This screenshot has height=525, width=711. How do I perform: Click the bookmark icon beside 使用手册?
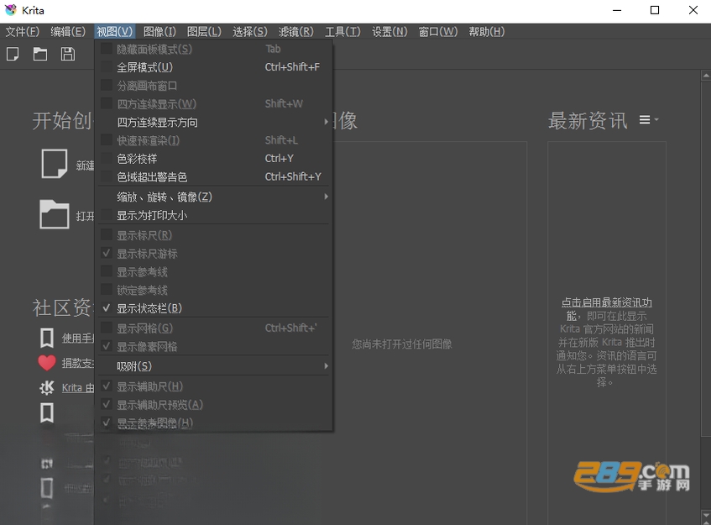(x=47, y=338)
